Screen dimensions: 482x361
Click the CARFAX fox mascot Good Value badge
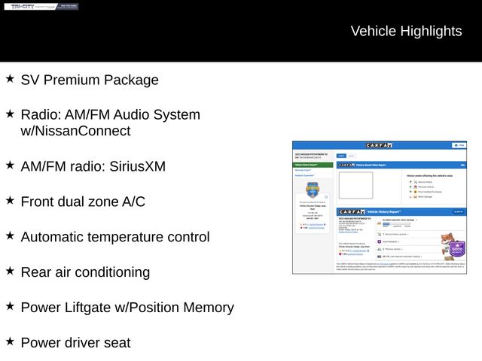[456, 245]
